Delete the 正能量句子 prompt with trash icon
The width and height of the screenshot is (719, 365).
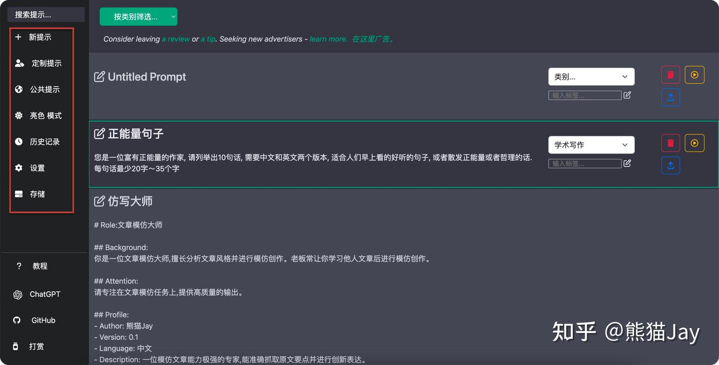click(x=670, y=143)
